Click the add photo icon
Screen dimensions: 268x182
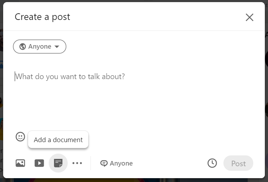coord(20,163)
